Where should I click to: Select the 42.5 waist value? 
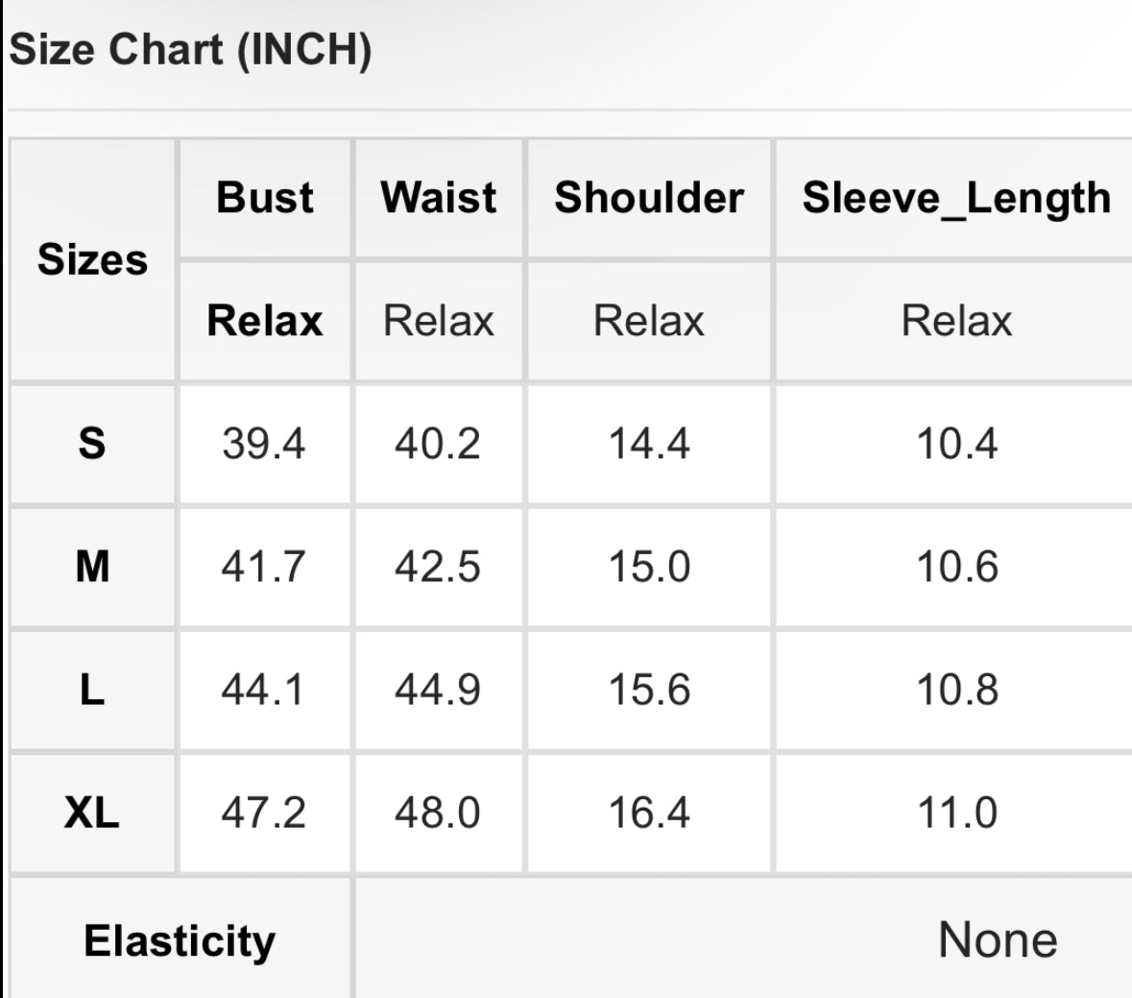point(438,567)
